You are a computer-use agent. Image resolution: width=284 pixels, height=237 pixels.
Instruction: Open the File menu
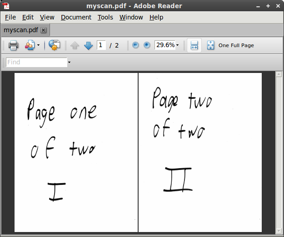(10, 17)
